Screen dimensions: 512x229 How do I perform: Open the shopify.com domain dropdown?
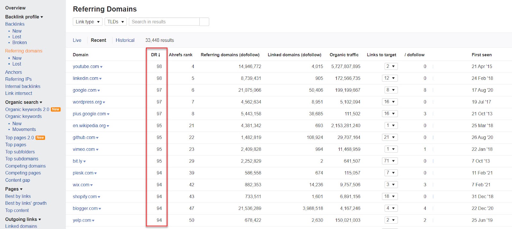click(99, 197)
